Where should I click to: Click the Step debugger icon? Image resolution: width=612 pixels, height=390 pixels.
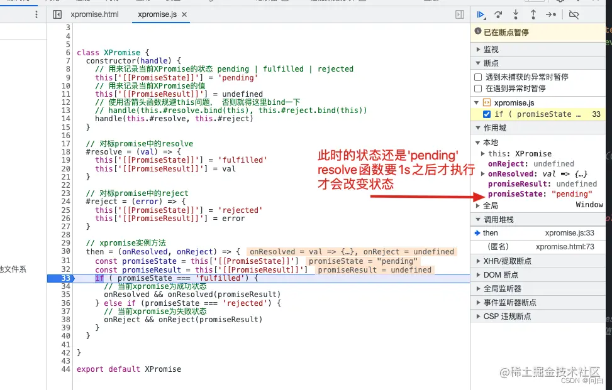coord(551,15)
